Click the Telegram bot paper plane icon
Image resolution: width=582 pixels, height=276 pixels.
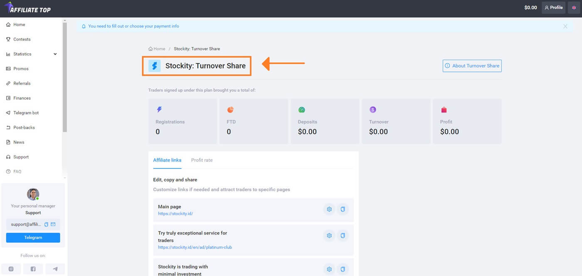(8, 113)
